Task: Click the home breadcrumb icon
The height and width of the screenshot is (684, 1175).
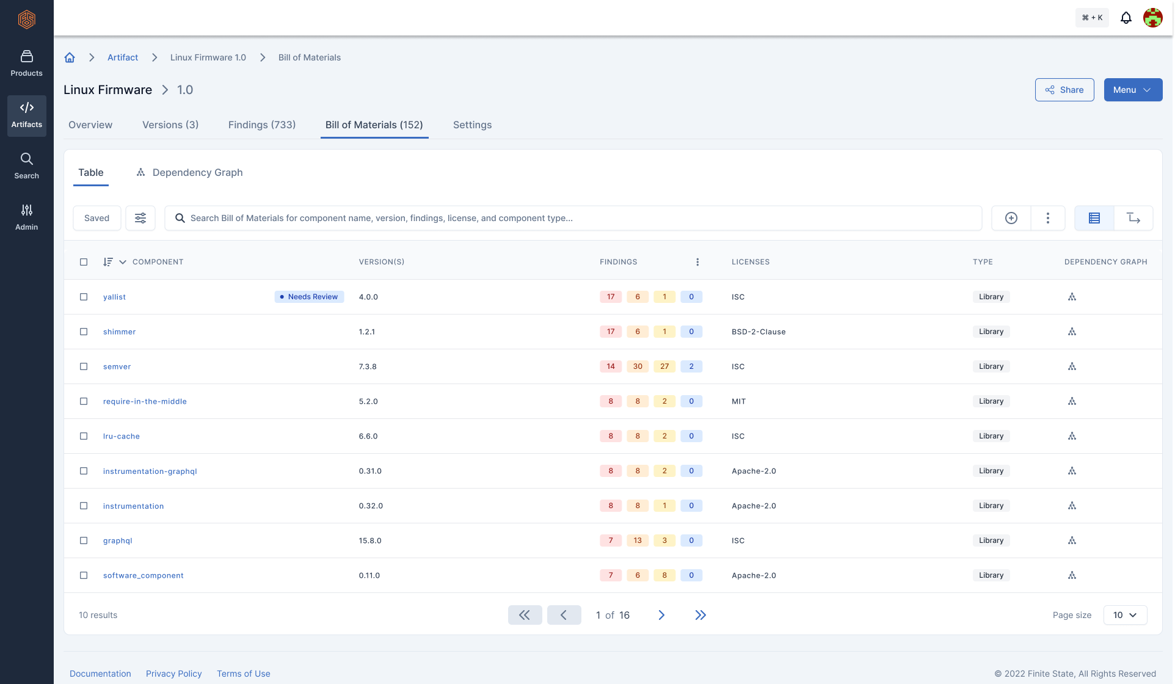Action: (x=70, y=57)
